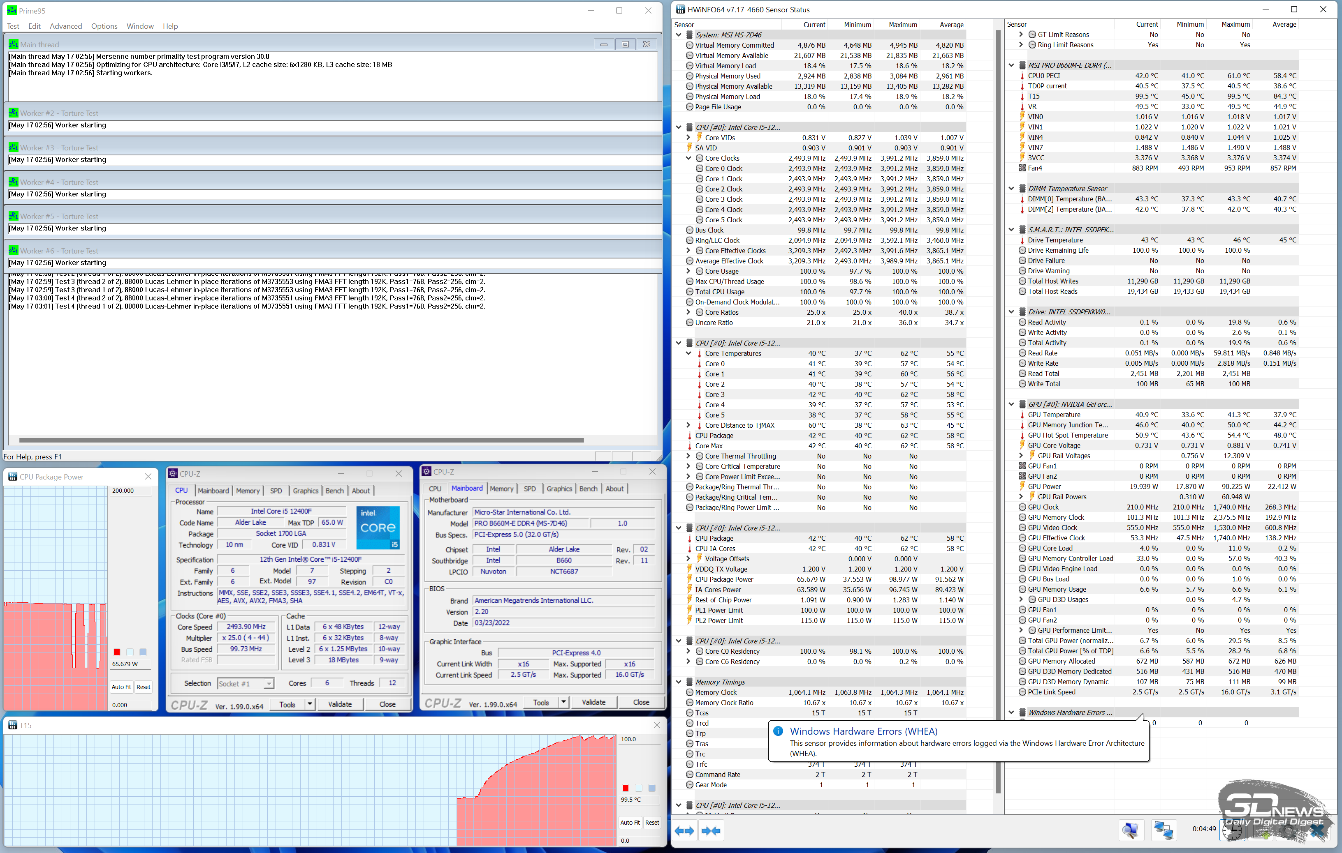
Task: Click red color swatch in T15 graph window
Action: click(x=625, y=787)
